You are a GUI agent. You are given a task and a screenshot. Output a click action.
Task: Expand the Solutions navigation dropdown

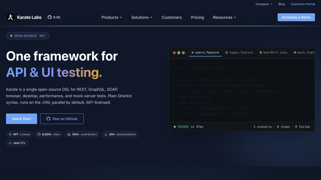142,17
